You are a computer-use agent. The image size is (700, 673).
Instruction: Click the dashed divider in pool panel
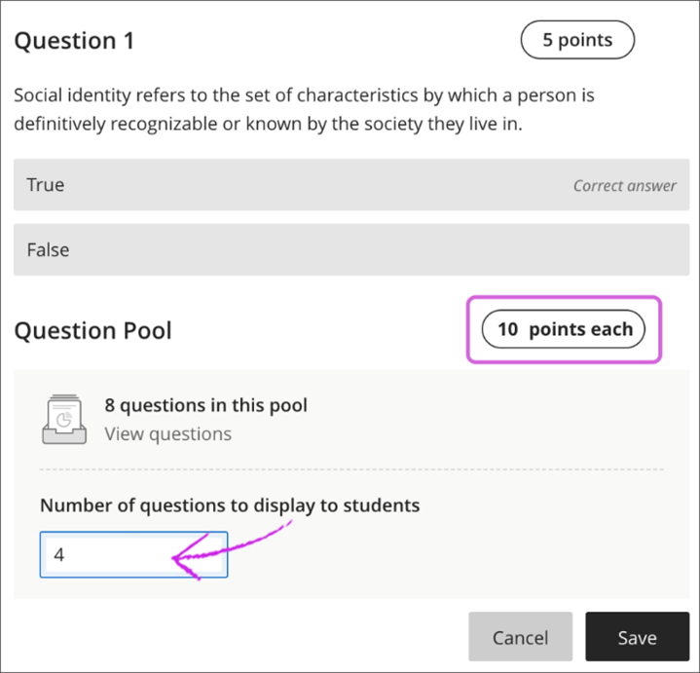tap(350, 469)
